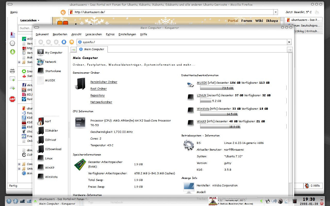Image resolution: width=330 pixels, height=206 pixels.
Task: Click the trash icon in system tray
Action: click(295, 201)
